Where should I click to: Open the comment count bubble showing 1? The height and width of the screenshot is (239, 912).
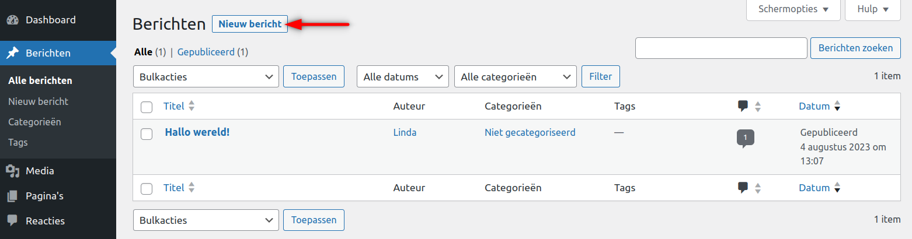point(745,138)
